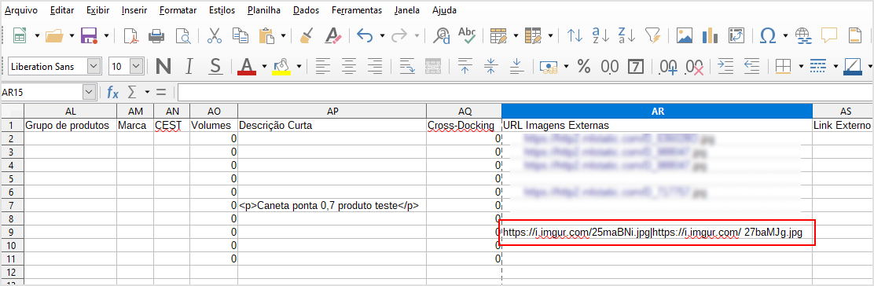Click the Print icon
This screenshot has height=286, width=874.
click(156, 37)
